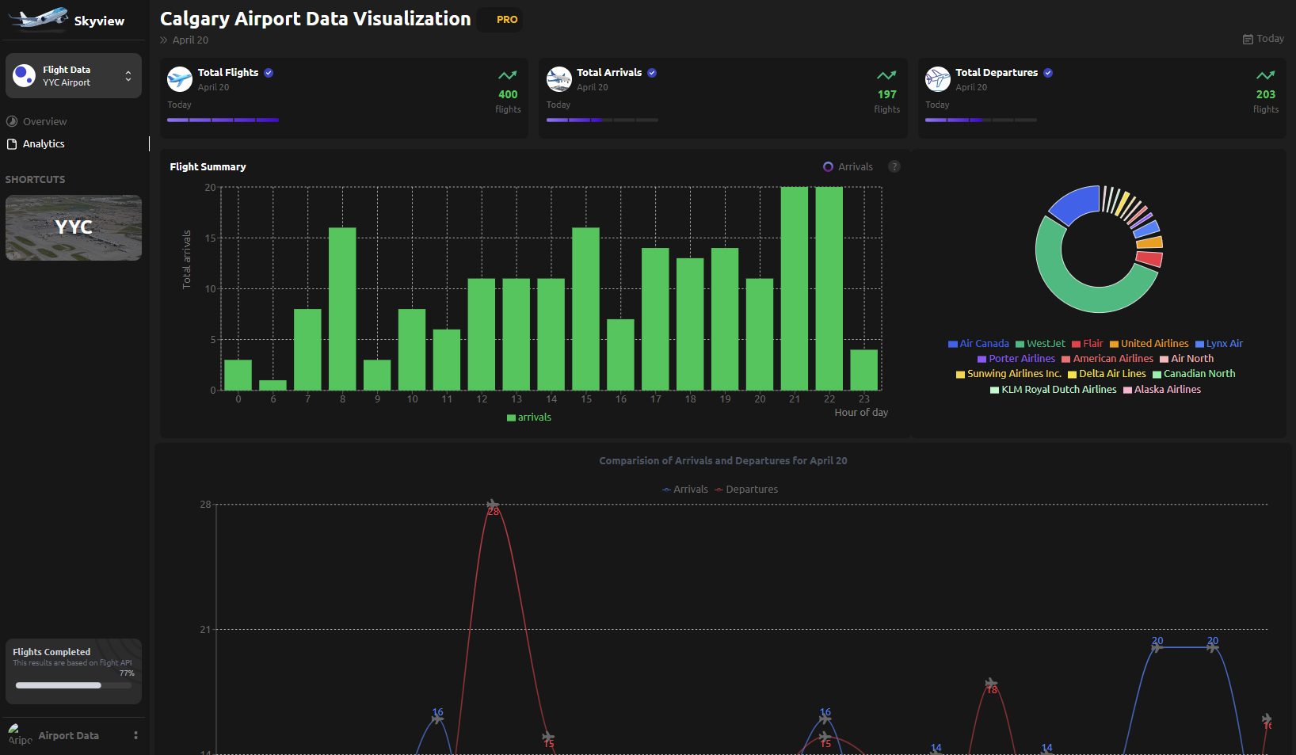Hide Departures series in comparison legend
1296x755 pixels.
tap(745, 490)
